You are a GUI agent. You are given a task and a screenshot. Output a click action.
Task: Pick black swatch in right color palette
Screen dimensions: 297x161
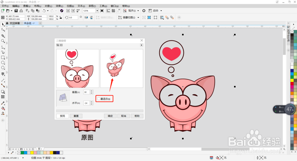point(292,35)
